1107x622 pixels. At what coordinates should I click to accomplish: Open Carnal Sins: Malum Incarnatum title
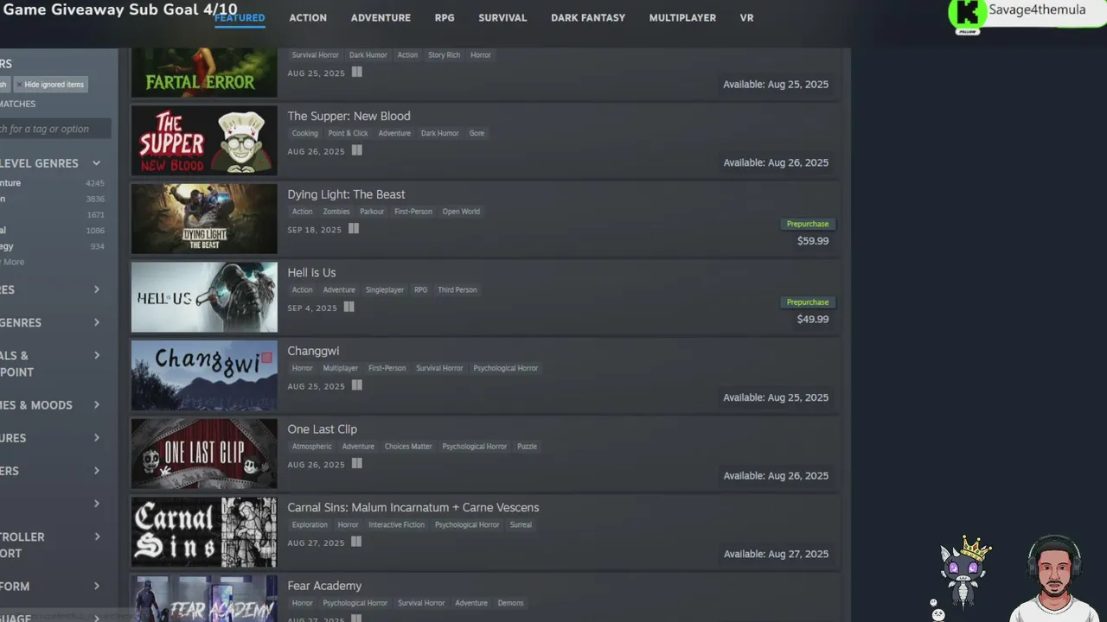click(413, 507)
